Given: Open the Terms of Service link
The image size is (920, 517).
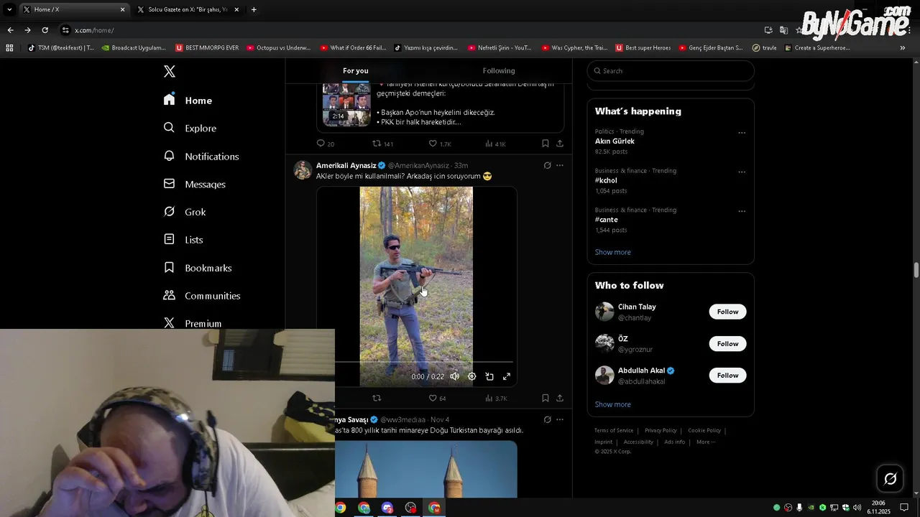Looking at the screenshot, I should (614, 430).
